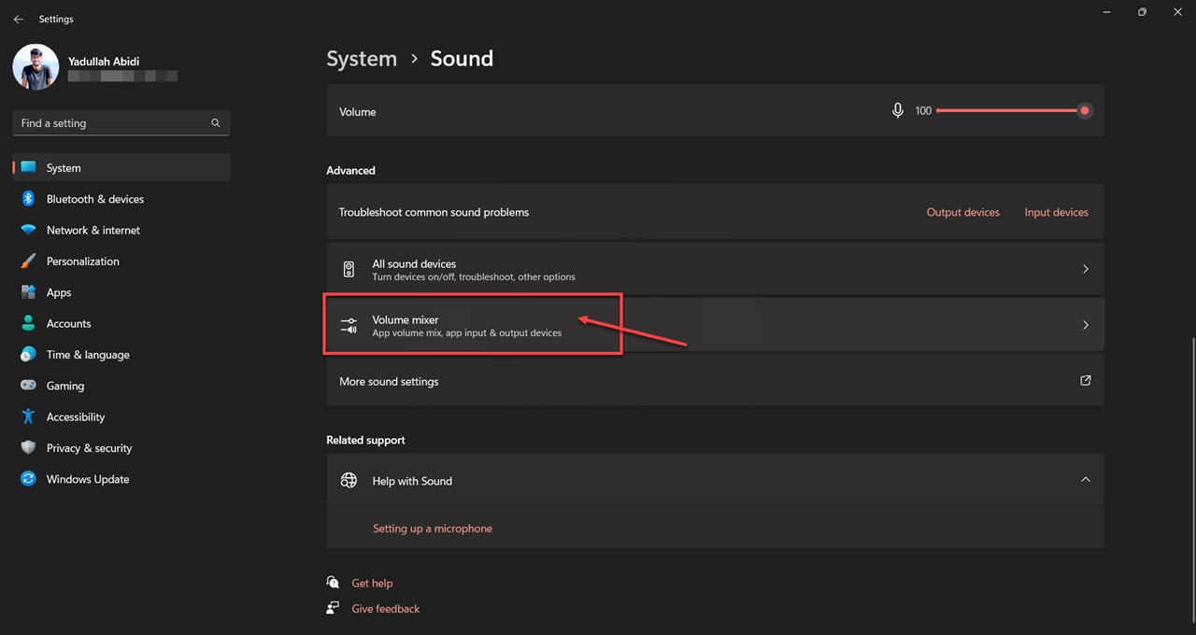Open Volume mixer via its chevron

[1085, 324]
